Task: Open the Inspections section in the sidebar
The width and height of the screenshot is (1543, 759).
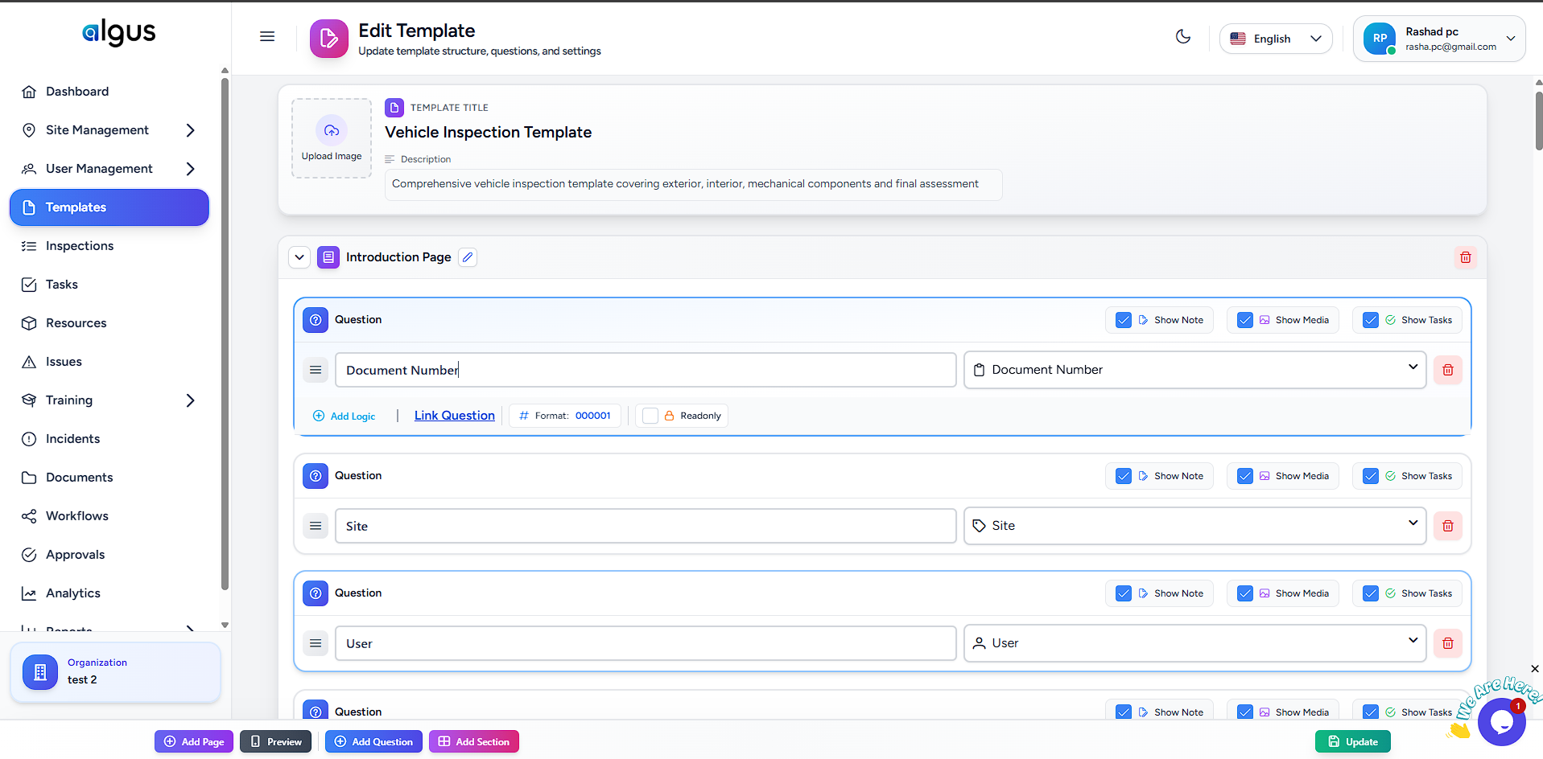Action: 78,245
